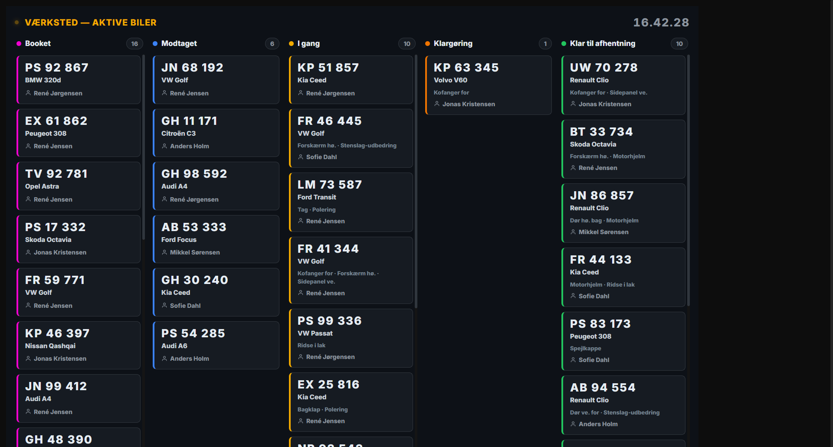833x447 pixels.
Task: Click the person icon on card GH 30 240
Action: [x=164, y=306]
